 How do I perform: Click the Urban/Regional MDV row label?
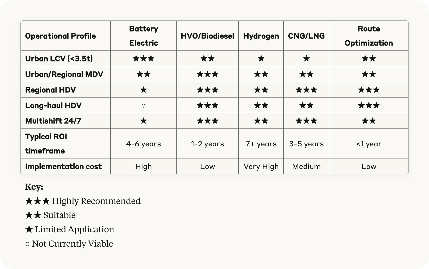coord(64,74)
